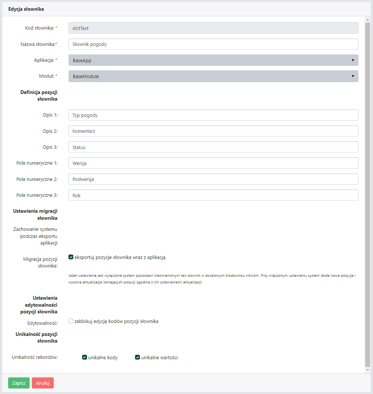Focus 'Pole numeryczne 2' field containing Podwersja

213,179
